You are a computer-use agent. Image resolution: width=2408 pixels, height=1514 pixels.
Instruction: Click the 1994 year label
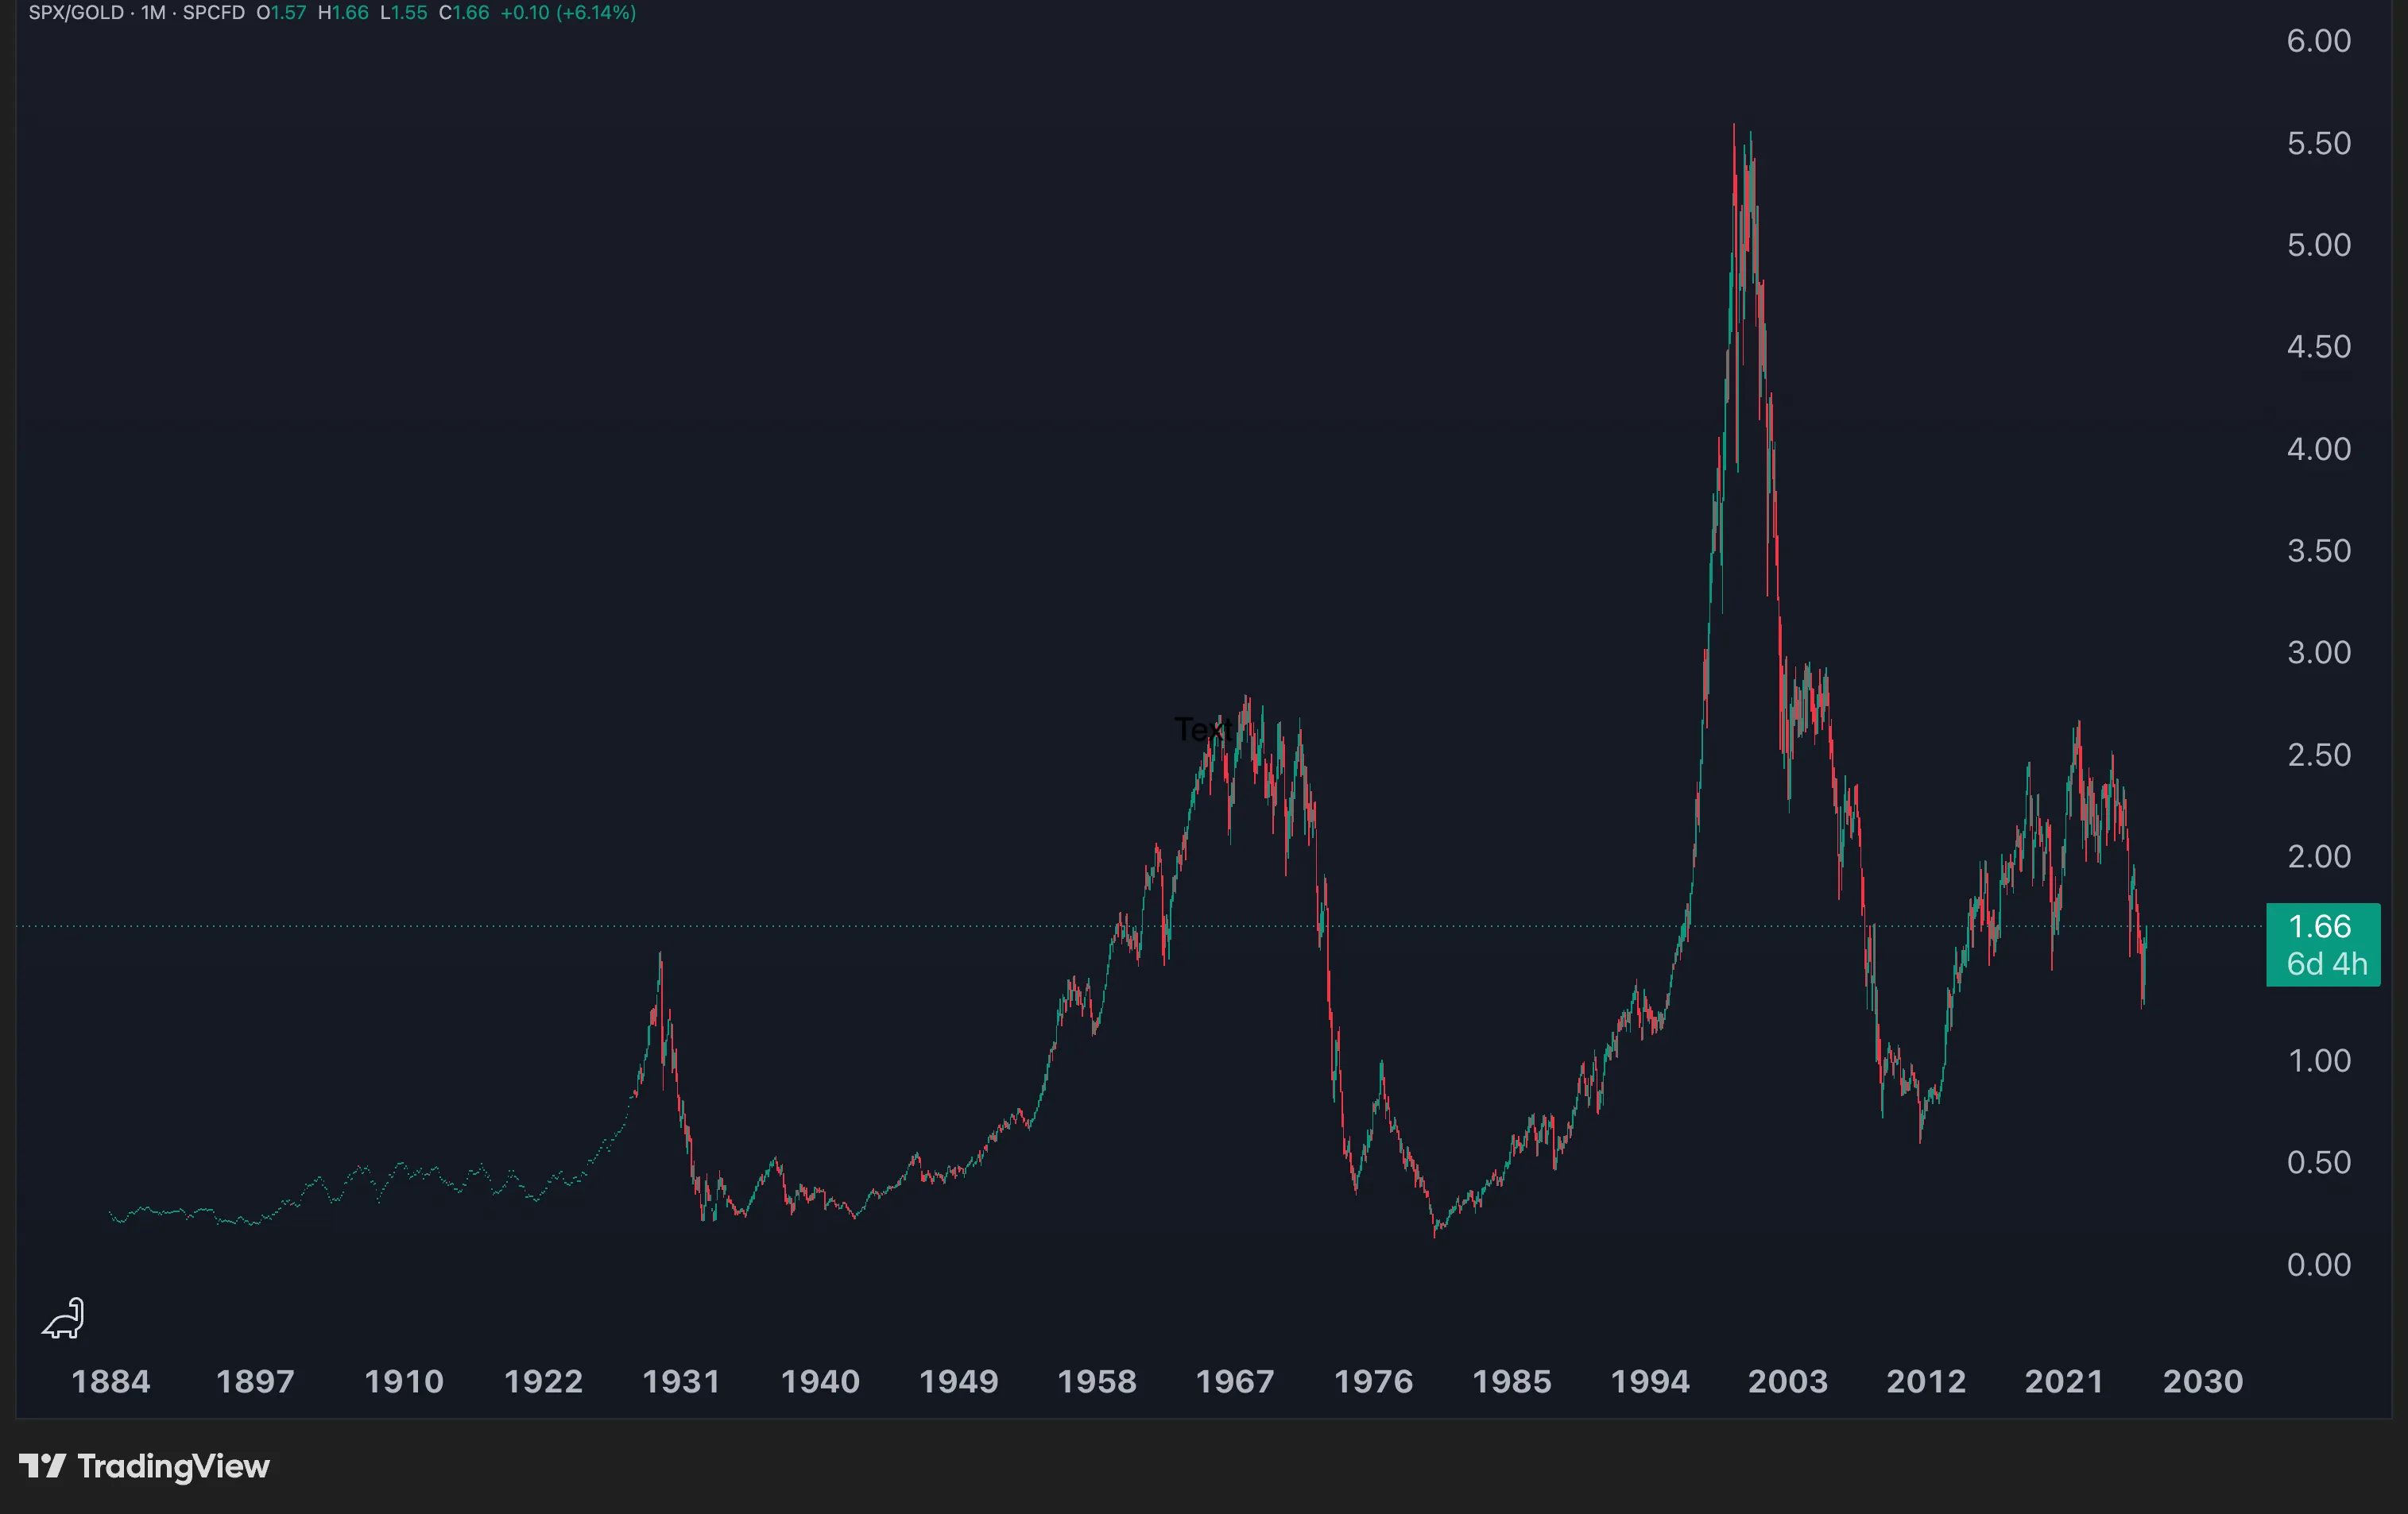[x=1650, y=1382]
